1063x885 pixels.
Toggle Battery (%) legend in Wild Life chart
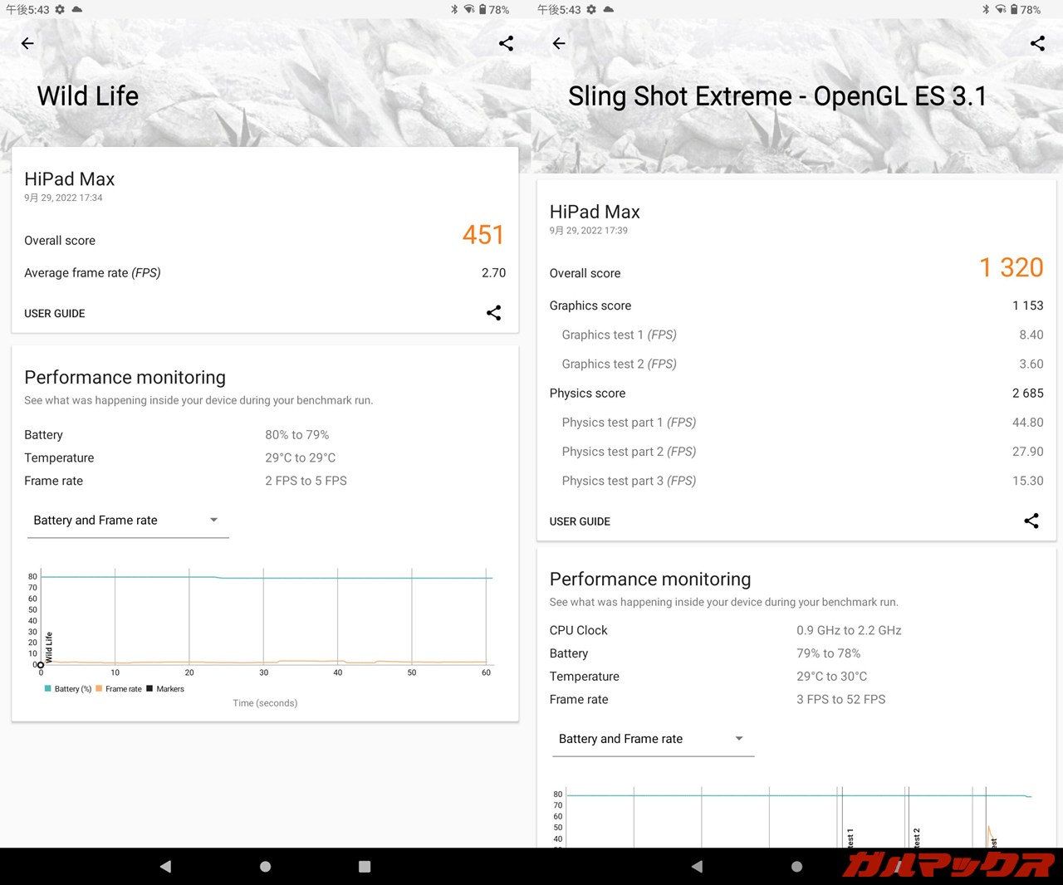[x=68, y=689]
